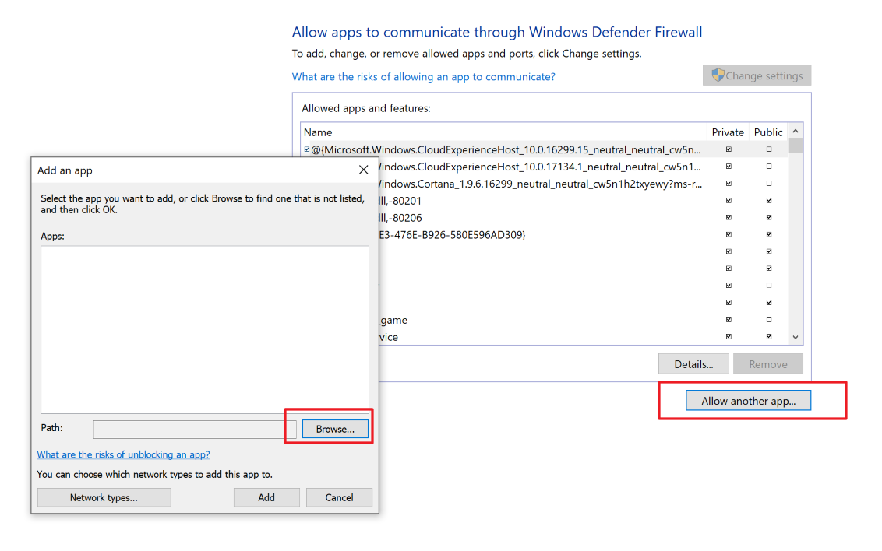The height and width of the screenshot is (551, 882).
Task: Click the Private column header
Action: click(727, 132)
